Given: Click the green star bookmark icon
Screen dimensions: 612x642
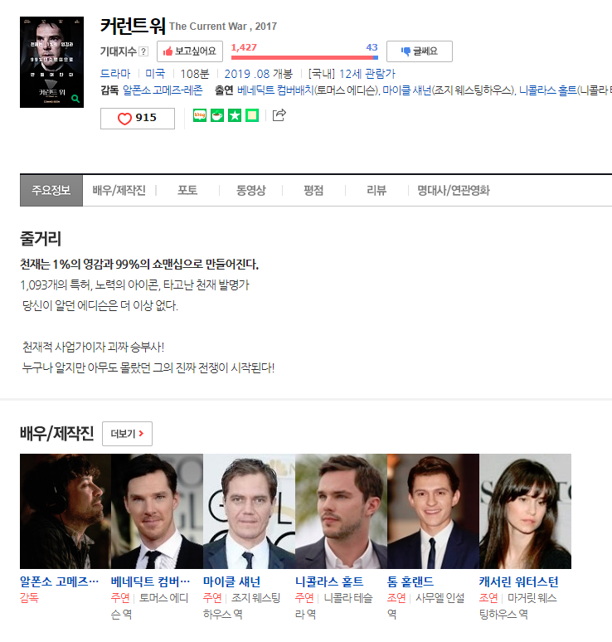Looking at the screenshot, I should pyautogui.click(x=235, y=115).
